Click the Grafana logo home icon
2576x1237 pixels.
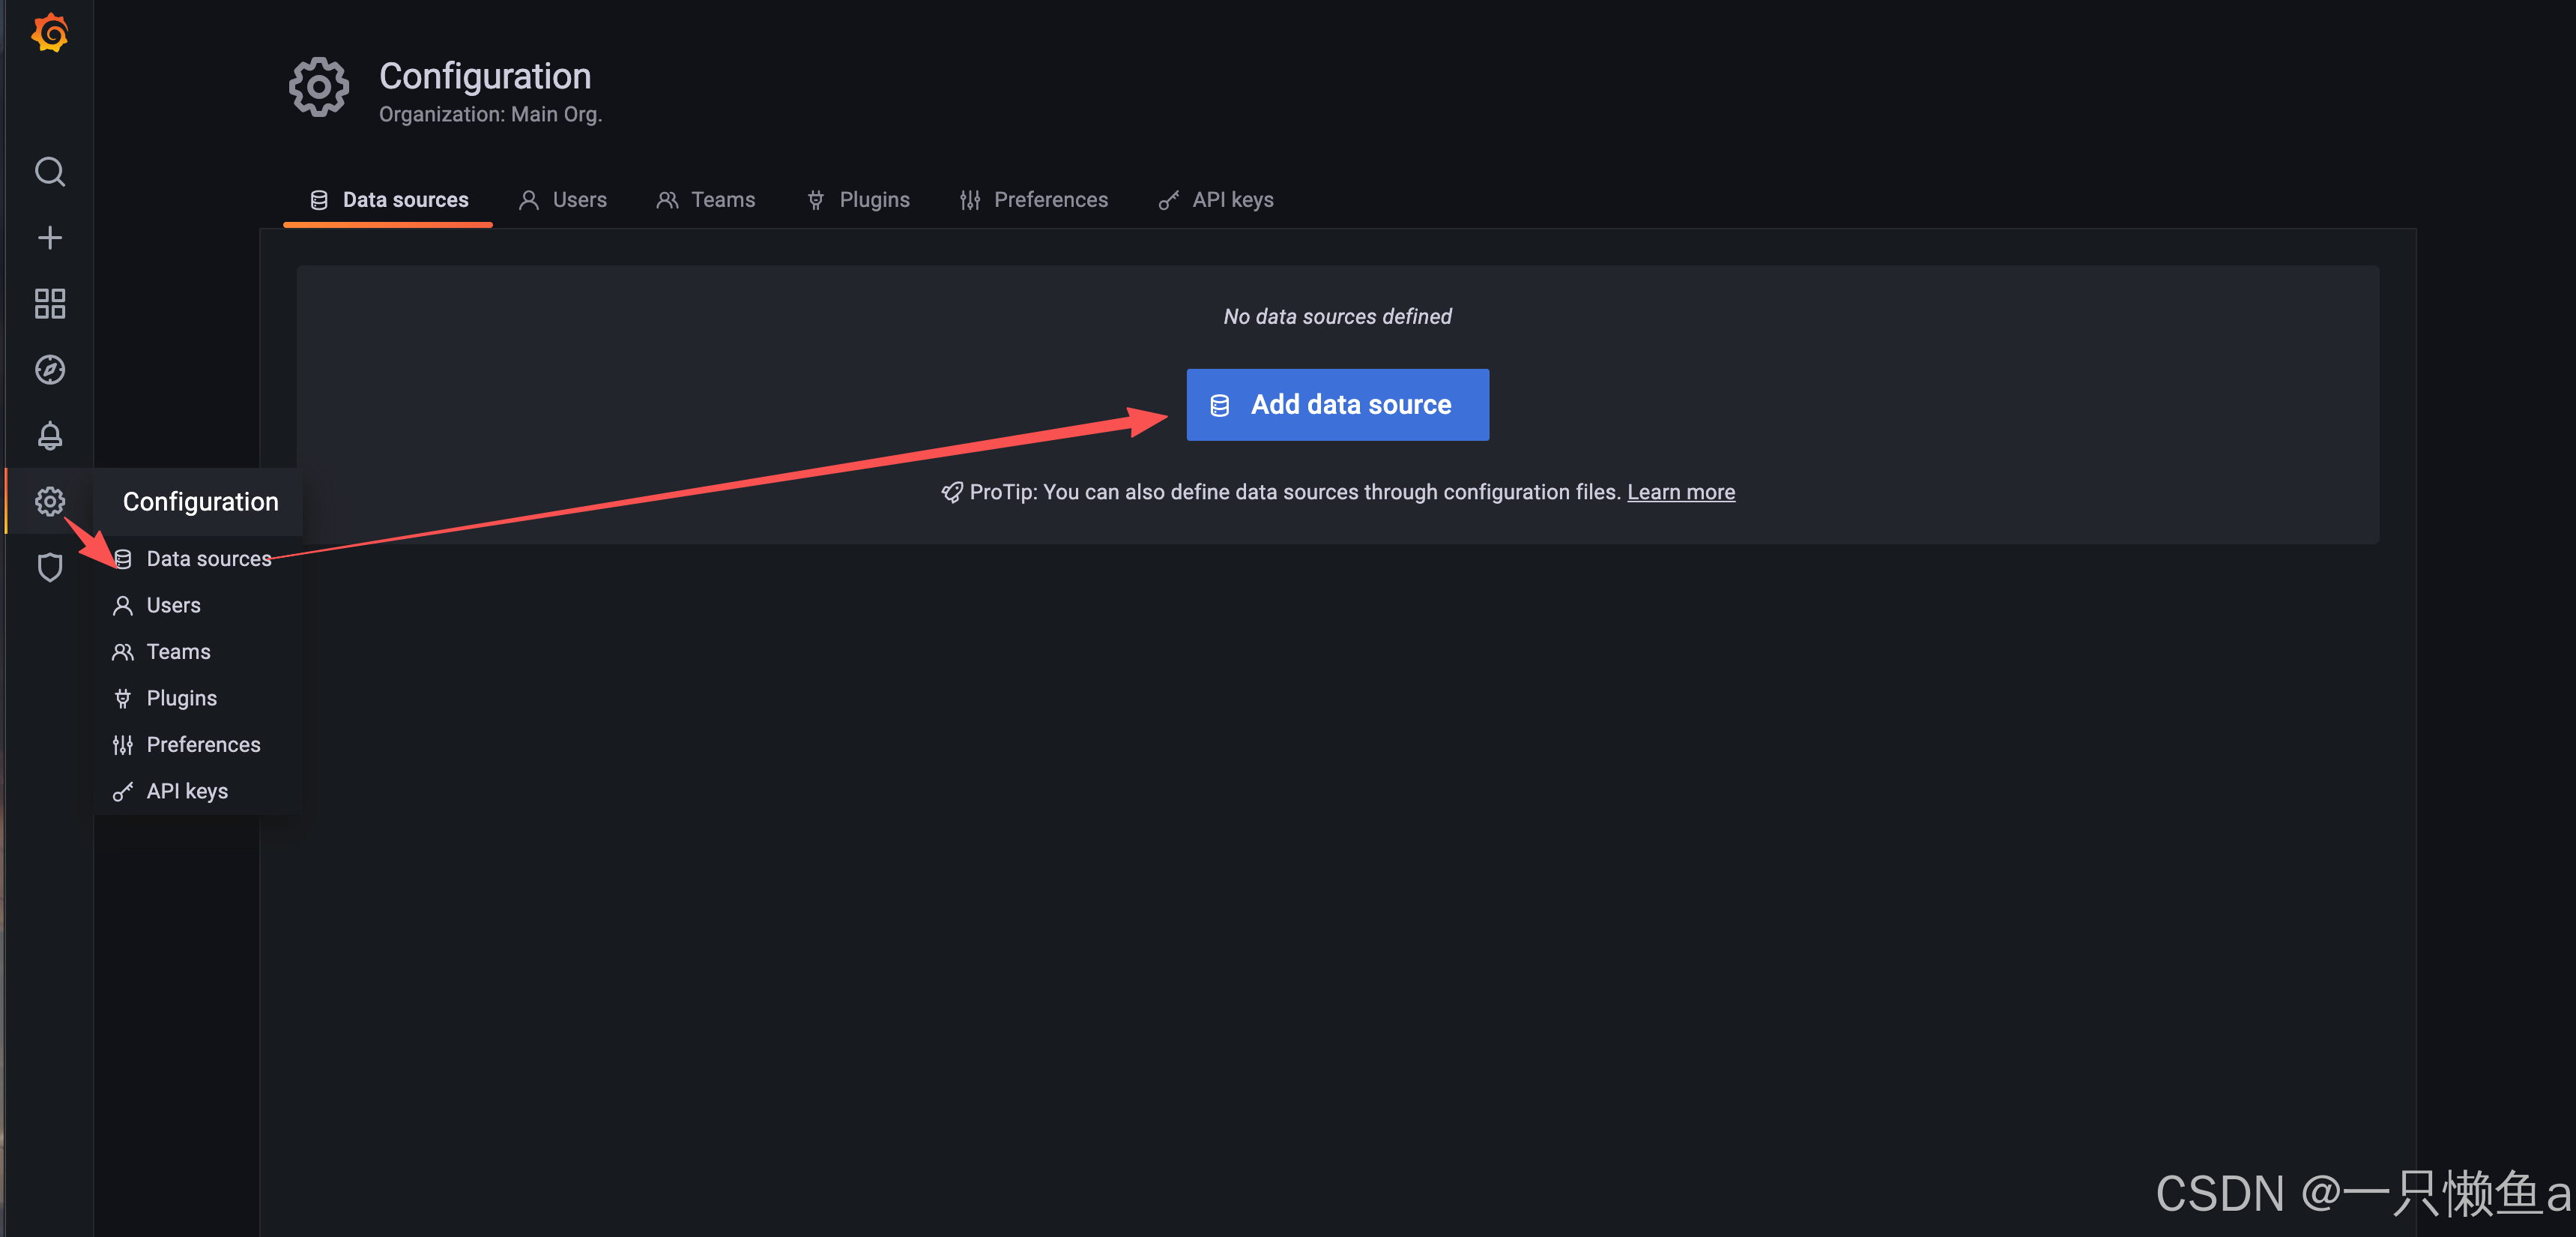[x=49, y=34]
